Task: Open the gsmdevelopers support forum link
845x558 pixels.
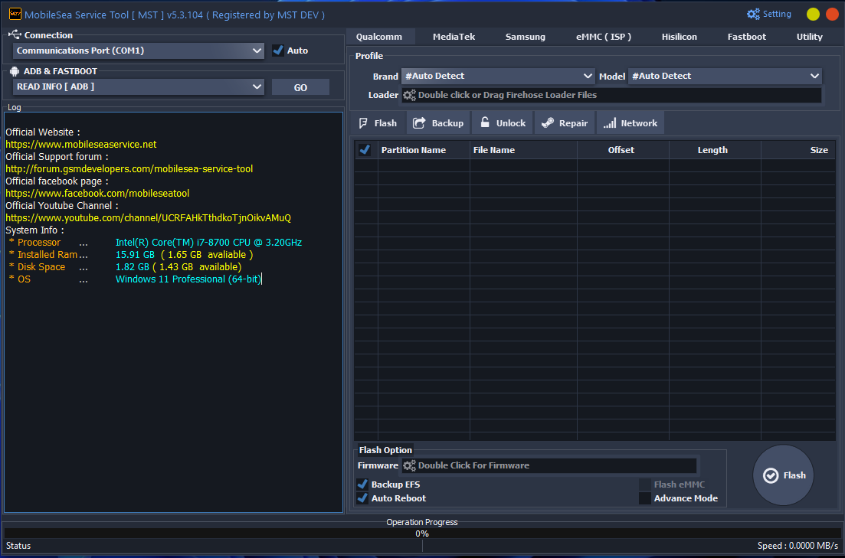Action: pyautogui.click(x=129, y=168)
